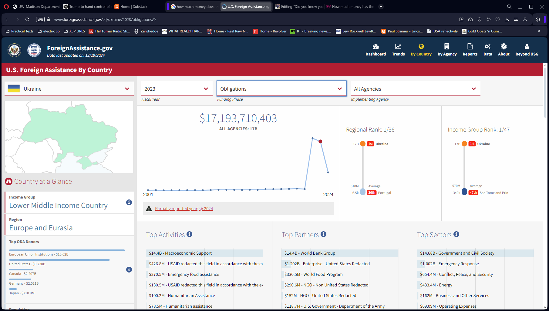Open the About compass icon

[504, 46]
